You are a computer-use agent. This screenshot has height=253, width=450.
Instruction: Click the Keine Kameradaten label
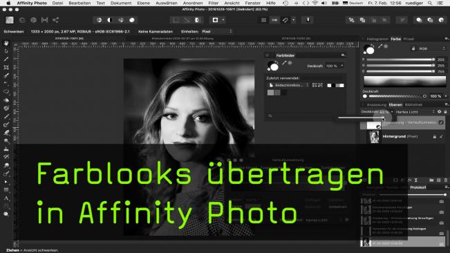pyautogui.click(x=156, y=32)
